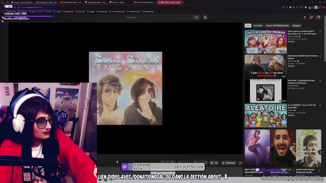The image size is (326, 183).
Task: Select the Source : SEXYSUSHILEVRAI chip
Action: [277, 25]
